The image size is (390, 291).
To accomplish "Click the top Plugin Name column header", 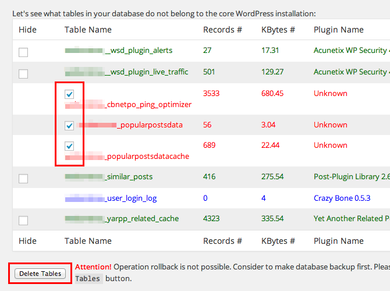I will coord(339,30).
